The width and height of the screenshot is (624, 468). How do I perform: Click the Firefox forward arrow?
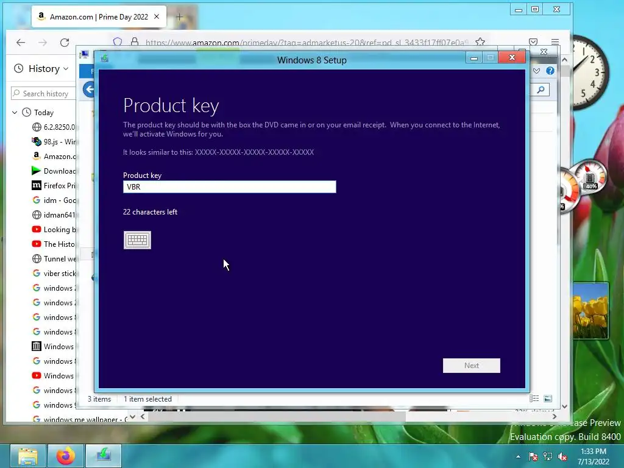click(43, 42)
